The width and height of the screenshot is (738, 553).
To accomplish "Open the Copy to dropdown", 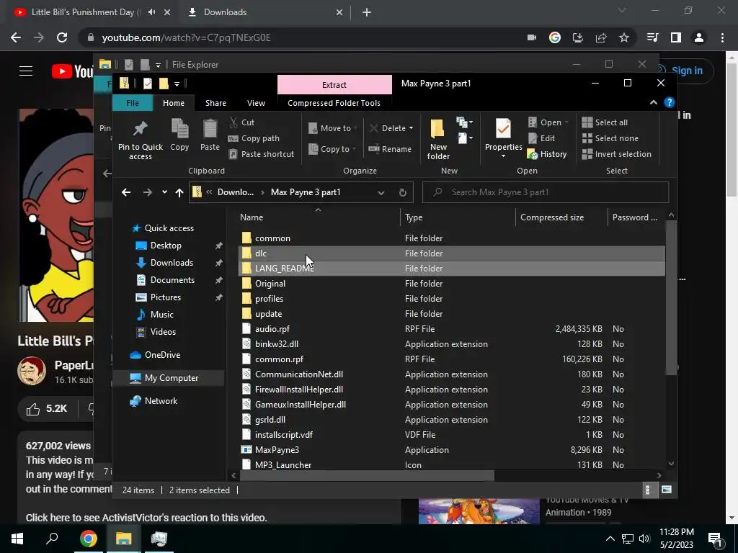I will click(x=332, y=149).
